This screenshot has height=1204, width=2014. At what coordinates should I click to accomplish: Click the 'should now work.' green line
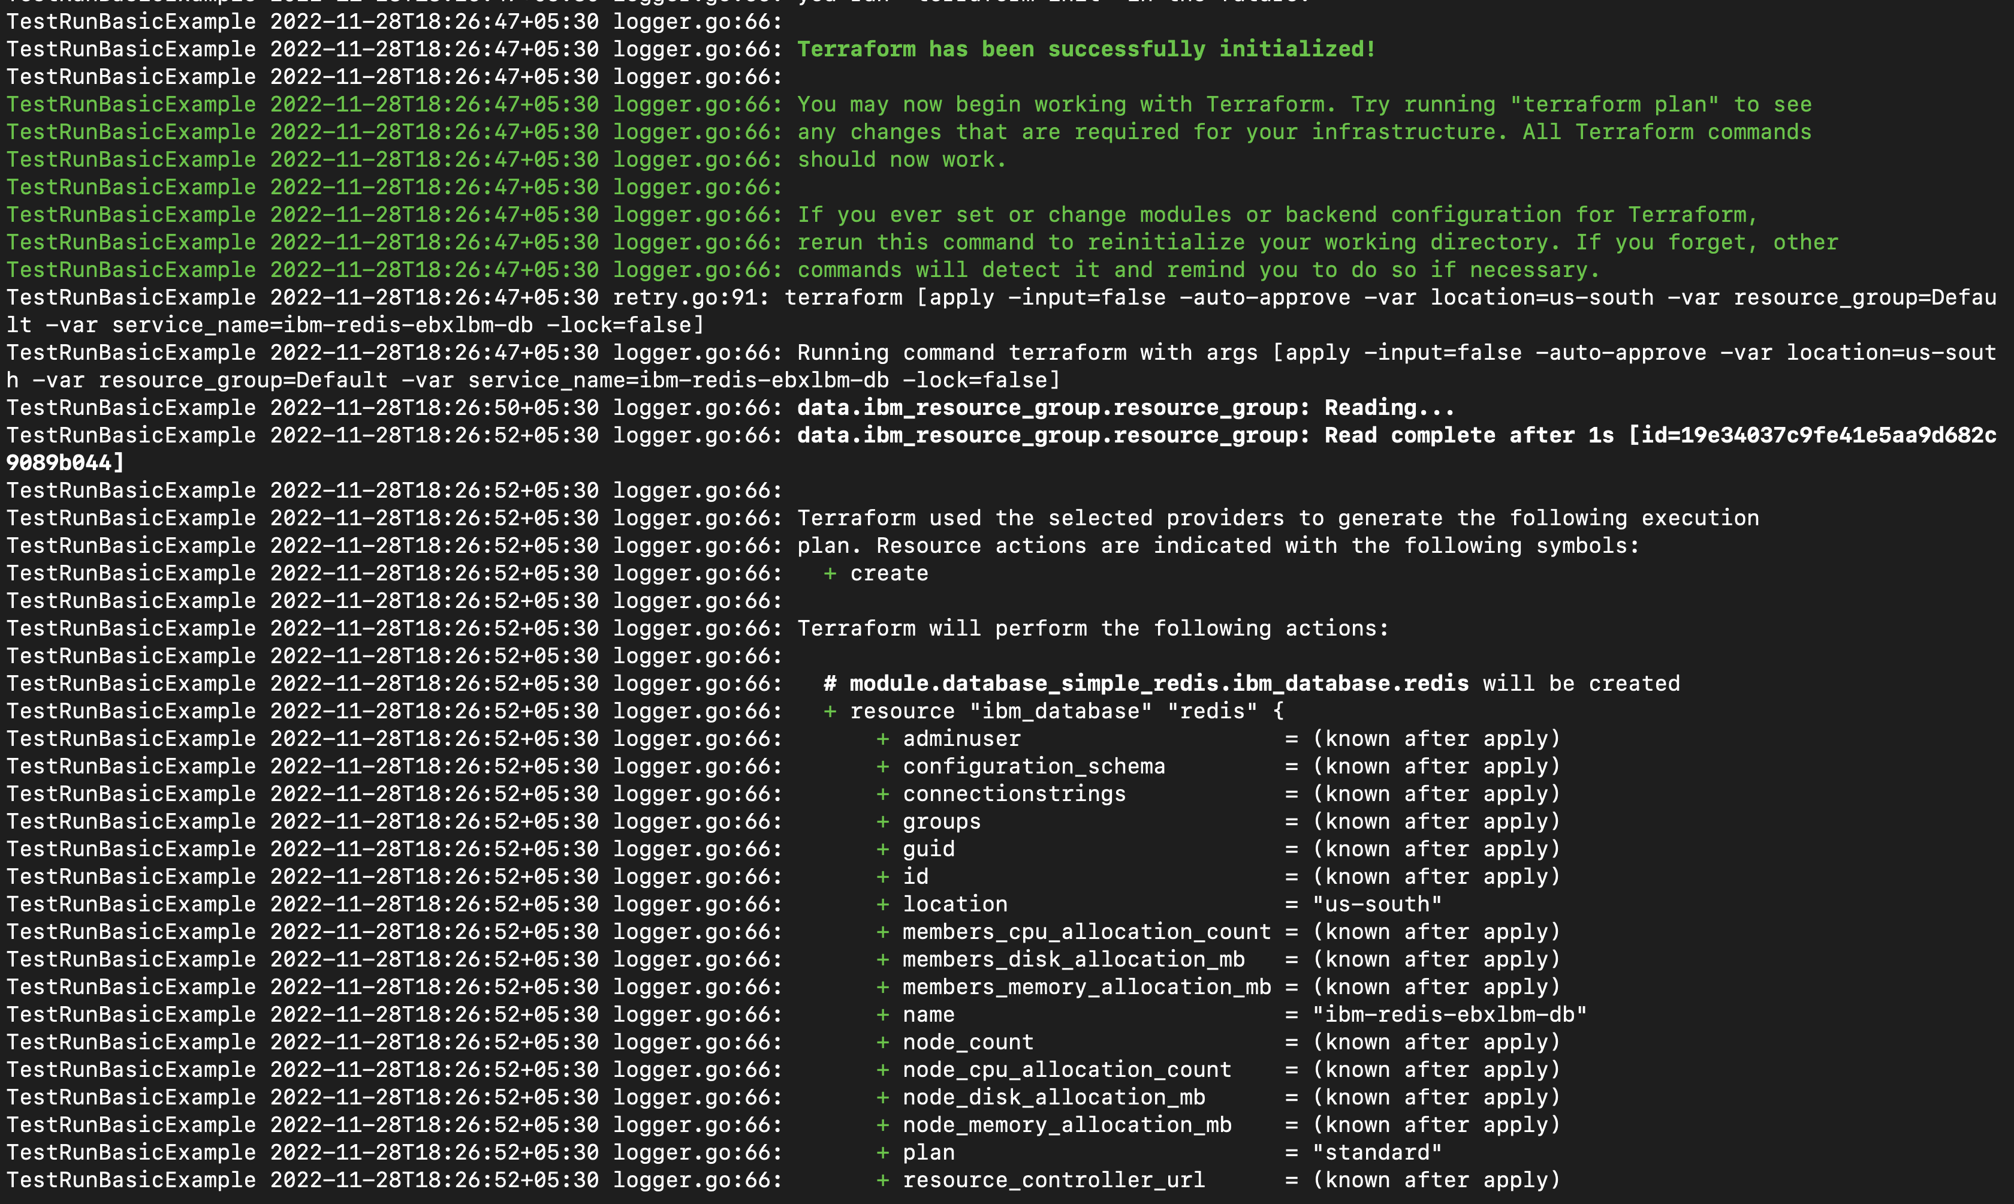coord(902,160)
